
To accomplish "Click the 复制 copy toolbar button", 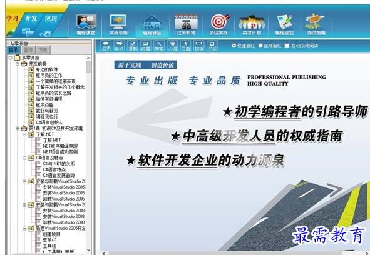I will [133, 46].
